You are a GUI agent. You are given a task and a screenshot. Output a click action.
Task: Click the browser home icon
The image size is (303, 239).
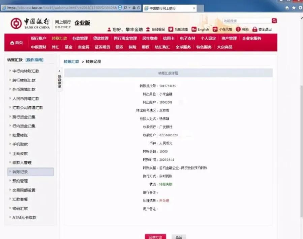[x=287, y=7]
